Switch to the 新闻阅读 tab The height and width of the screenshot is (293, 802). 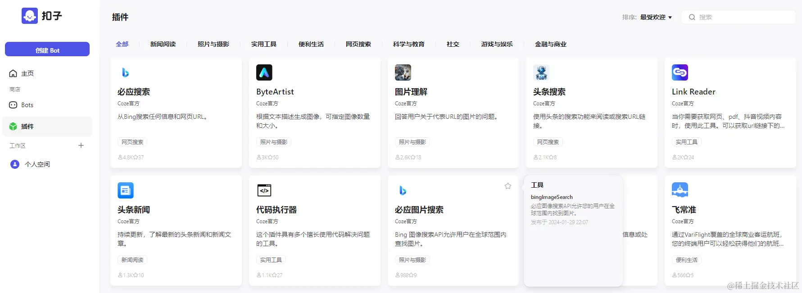pos(163,44)
